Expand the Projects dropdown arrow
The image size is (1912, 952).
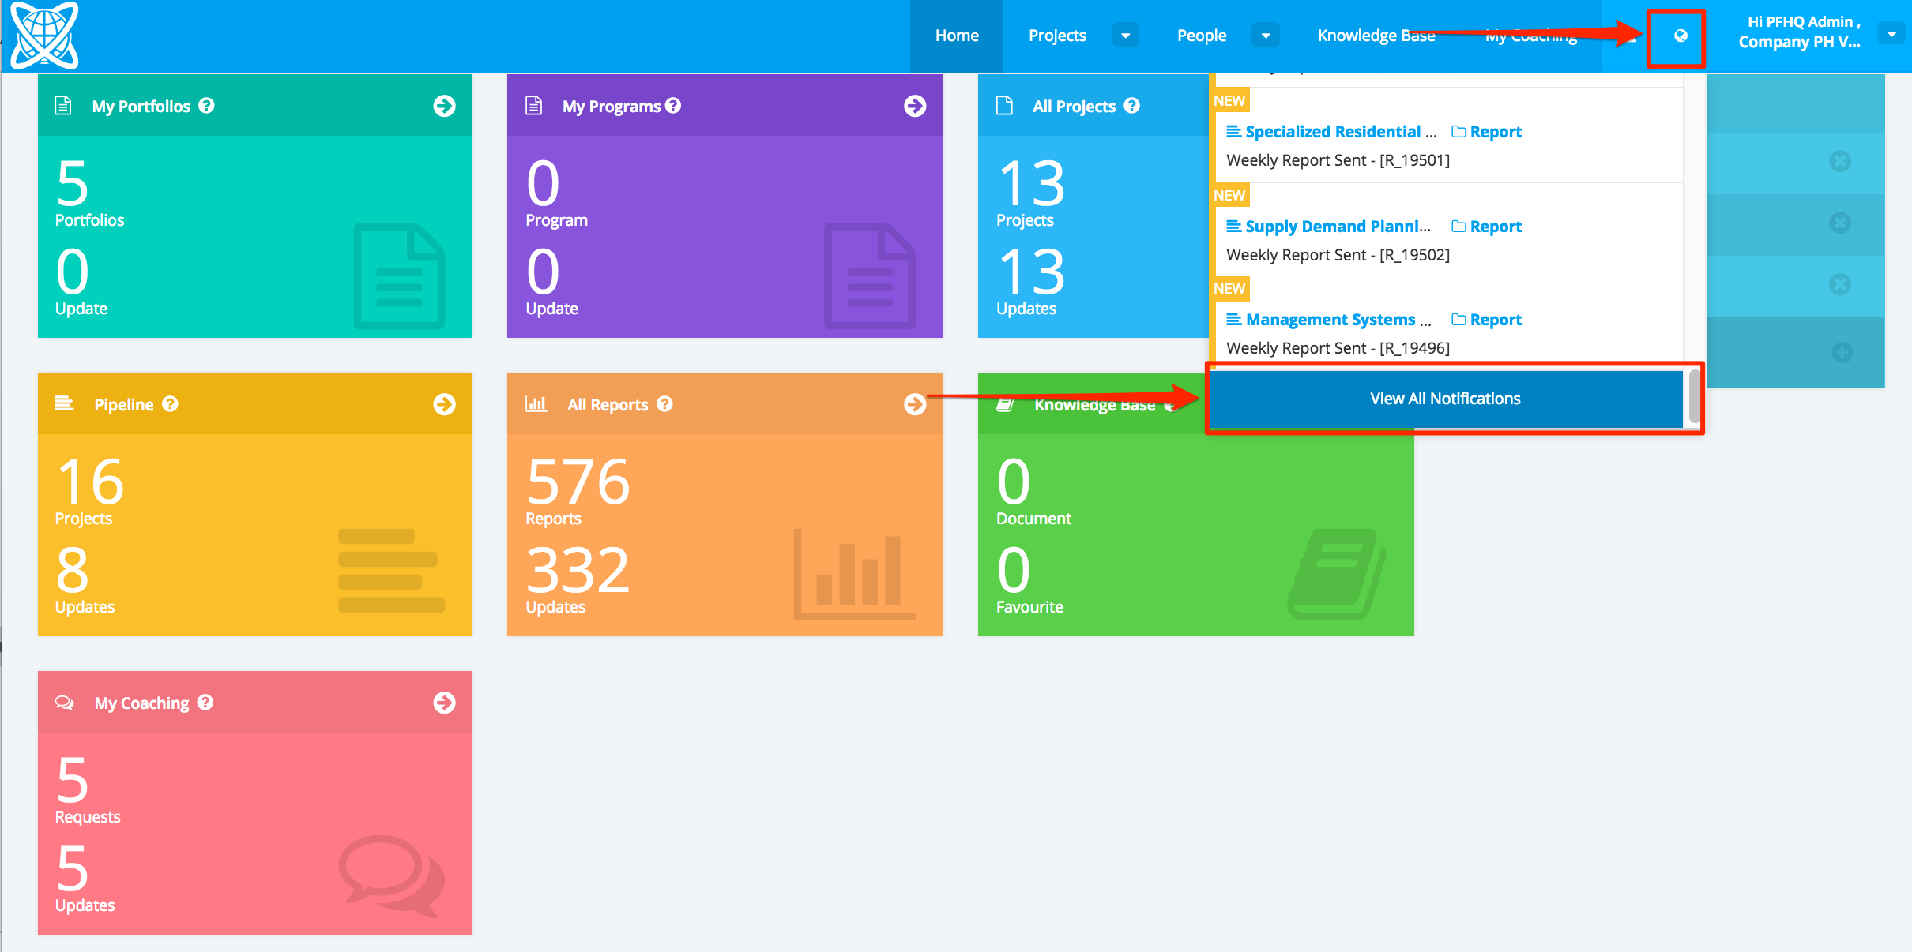coord(1125,36)
